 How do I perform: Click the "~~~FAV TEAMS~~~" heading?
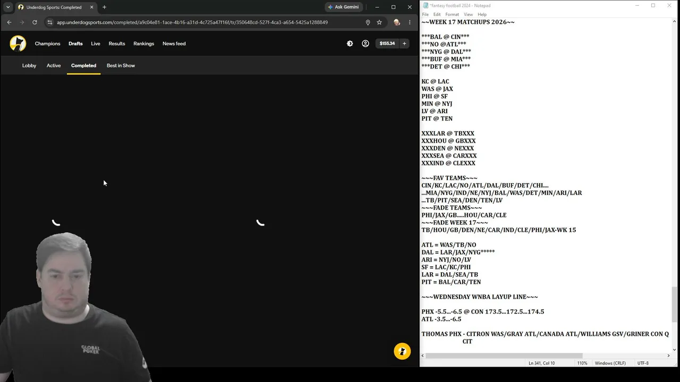449,178
